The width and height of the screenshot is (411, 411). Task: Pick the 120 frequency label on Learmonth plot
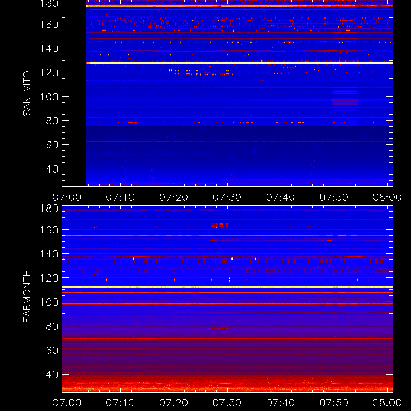(49, 278)
